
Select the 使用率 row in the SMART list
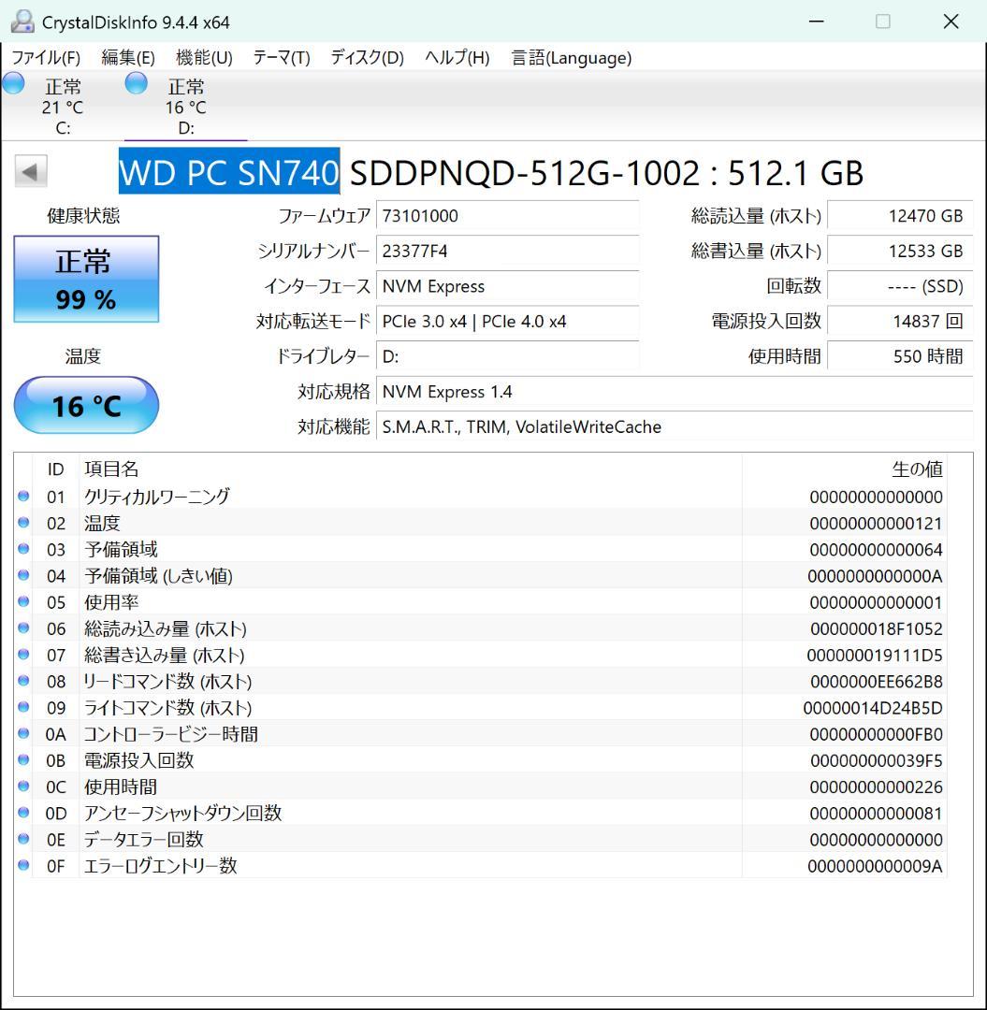(374, 602)
